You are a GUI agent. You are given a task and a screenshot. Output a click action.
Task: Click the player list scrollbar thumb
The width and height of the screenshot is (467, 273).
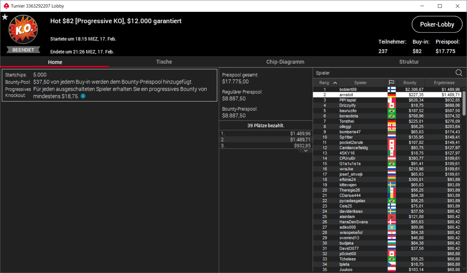(x=464, y=103)
